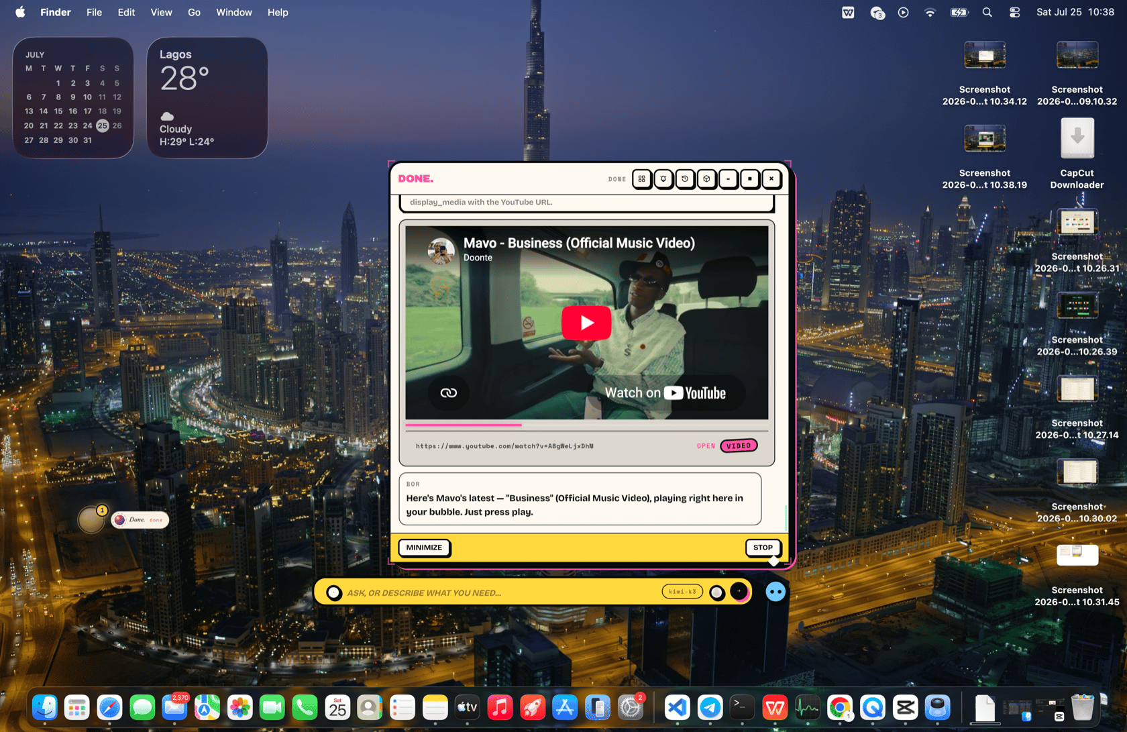
Task: Click the round bubble with badge 1
Action: pos(91,519)
